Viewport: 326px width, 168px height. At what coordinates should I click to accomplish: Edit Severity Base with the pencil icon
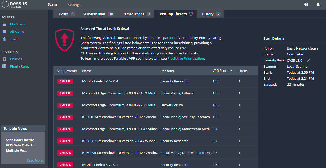[309, 60]
